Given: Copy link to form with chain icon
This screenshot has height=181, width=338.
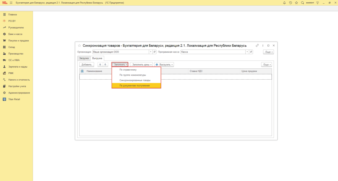Looking at the screenshot, I should tap(257, 46).
